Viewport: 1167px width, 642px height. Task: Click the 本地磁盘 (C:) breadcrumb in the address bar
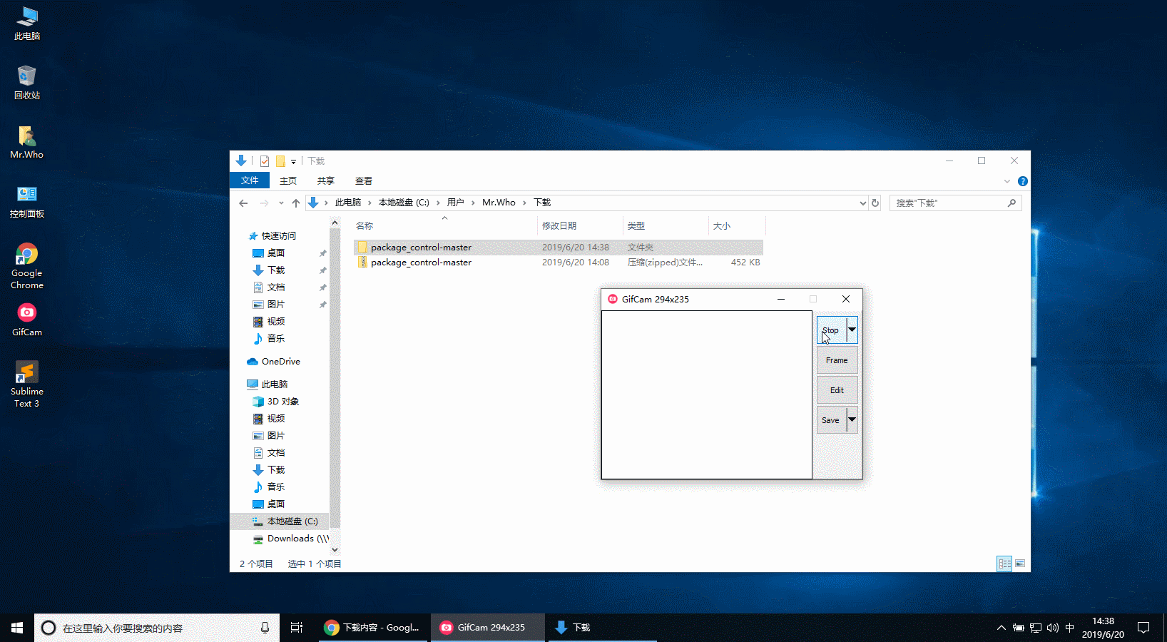pyautogui.click(x=404, y=203)
